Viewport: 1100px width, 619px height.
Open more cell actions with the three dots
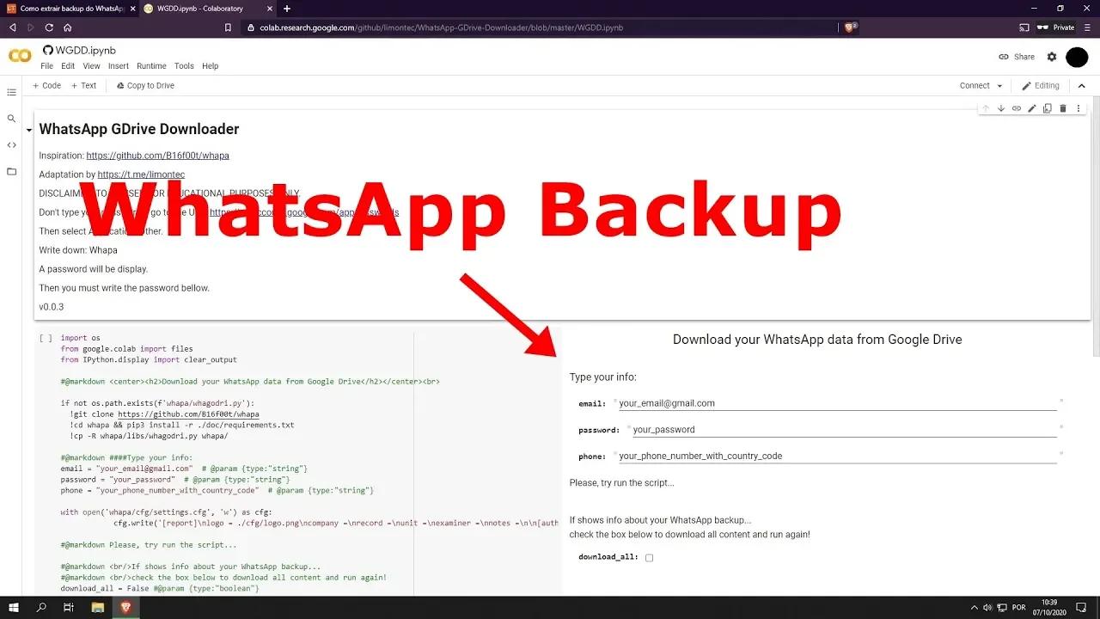pyautogui.click(x=1079, y=107)
